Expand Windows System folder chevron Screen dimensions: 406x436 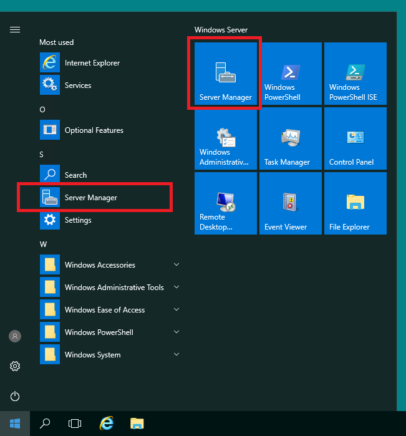[x=176, y=354]
